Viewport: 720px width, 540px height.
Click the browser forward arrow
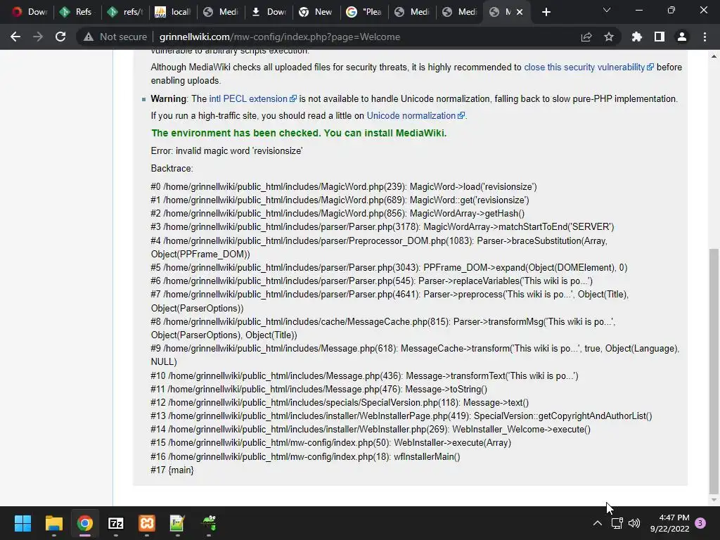(x=38, y=37)
